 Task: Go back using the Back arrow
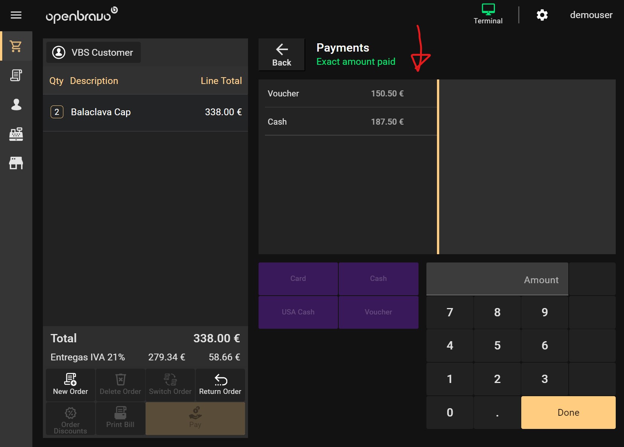click(x=282, y=55)
